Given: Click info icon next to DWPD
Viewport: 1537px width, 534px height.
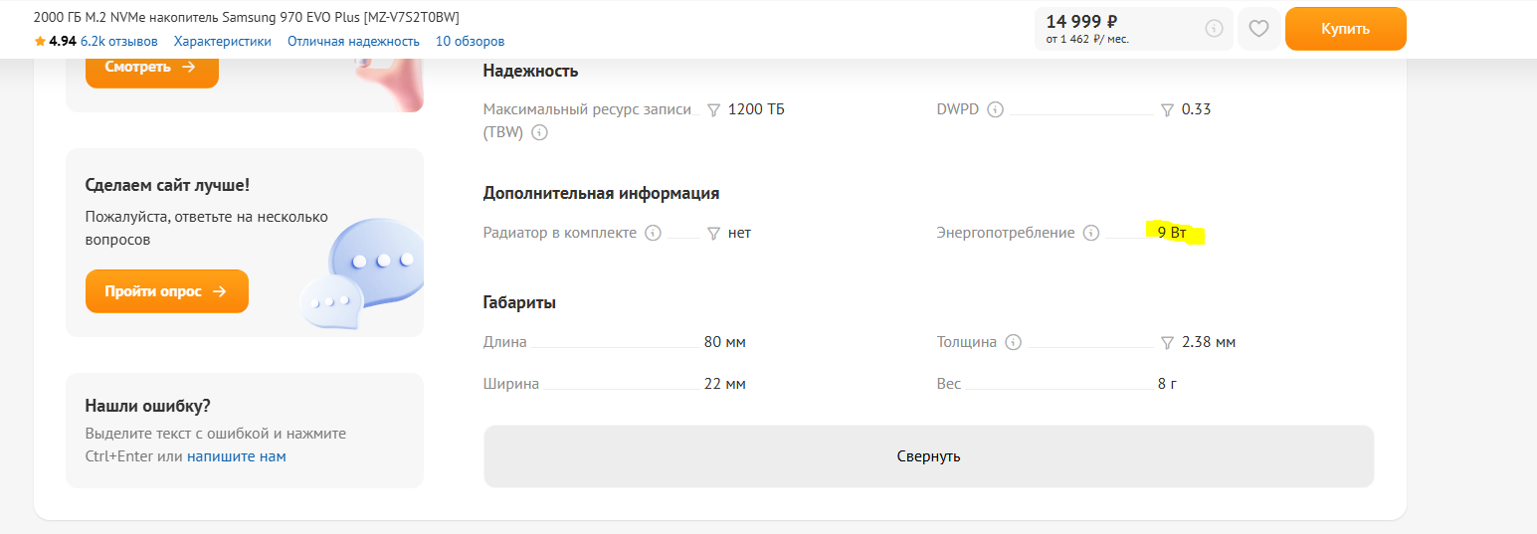Looking at the screenshot, I should (995, 109).
